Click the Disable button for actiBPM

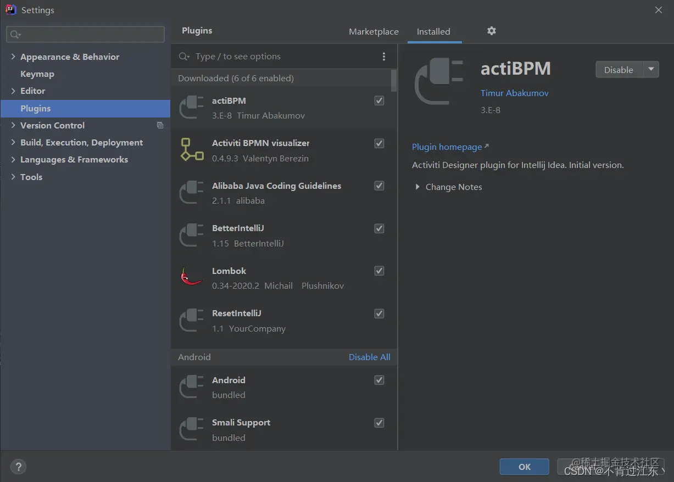(x=619, y=70)
